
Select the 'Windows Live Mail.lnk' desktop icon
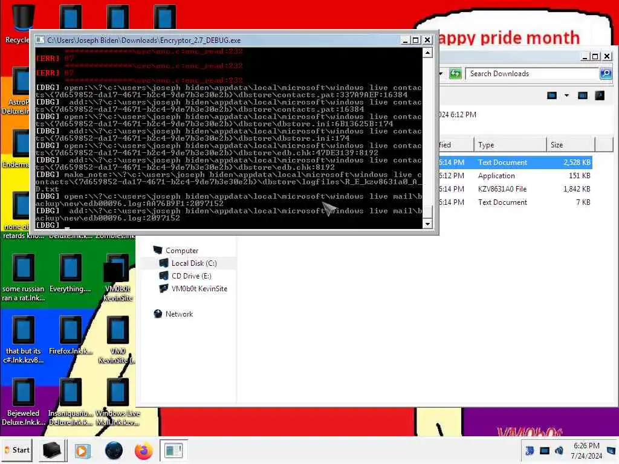[118, 402]
